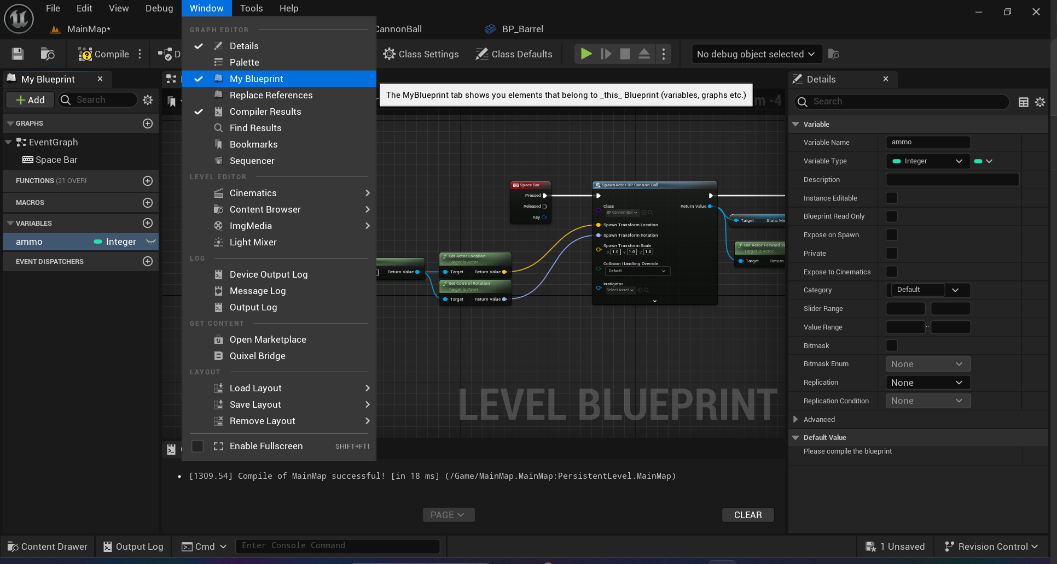
Task: Click the 1 Unsaved indicator
Action: 896,547
